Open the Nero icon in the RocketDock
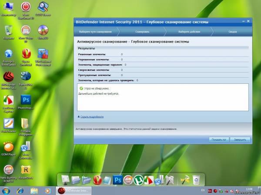Image resolution: width=261 pixels, height=195 pixels. click(128, 180)
